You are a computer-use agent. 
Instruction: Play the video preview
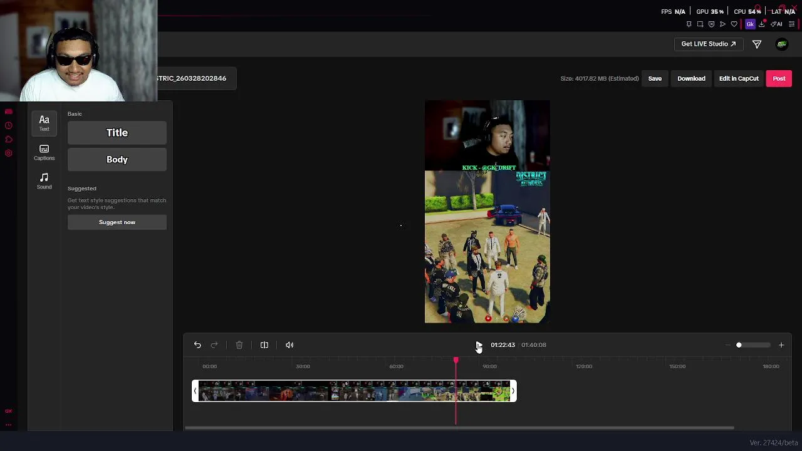click(478, 345)
